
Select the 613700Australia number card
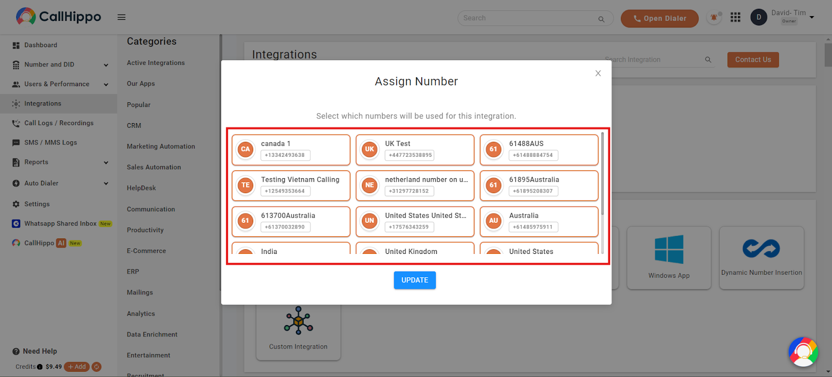pos(291,221)
